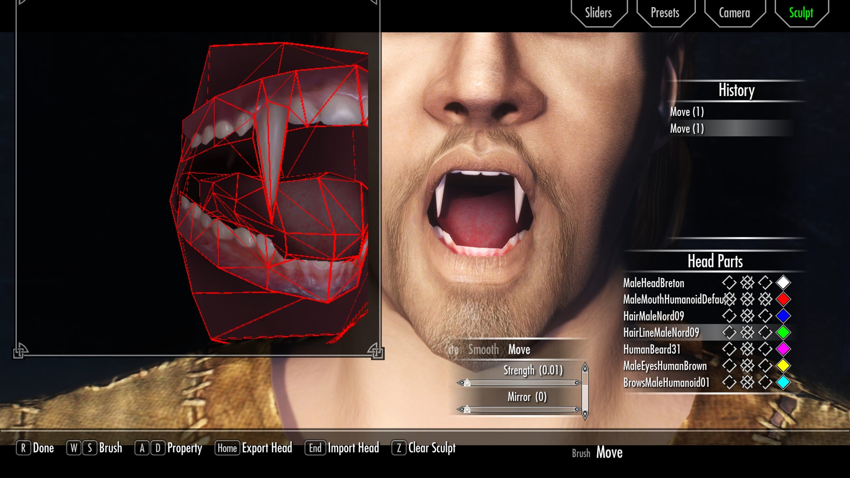Choose the Smooth brush option
Image resolution: width=850 pixels, height=478 pixels.
483,350
